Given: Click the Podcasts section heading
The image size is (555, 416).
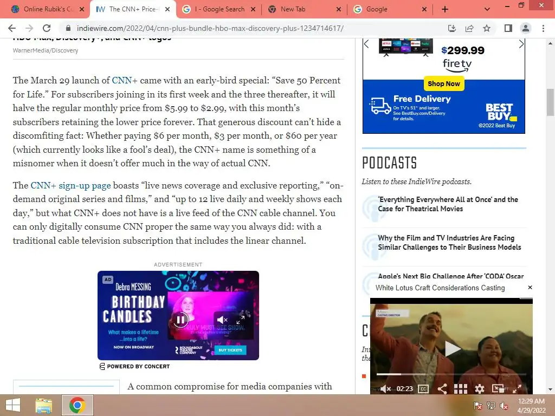Looking at the screenshot, I should coord(389,162).
